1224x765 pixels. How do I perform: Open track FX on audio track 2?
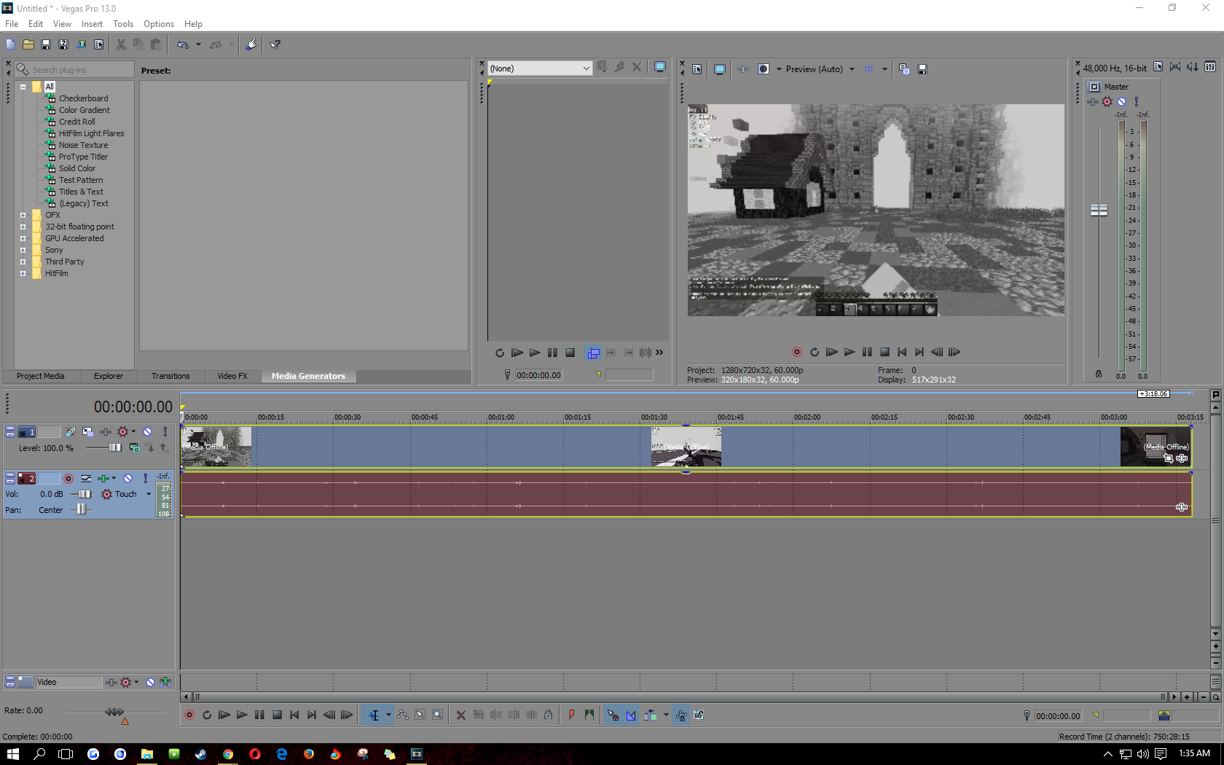click(103, 478)
